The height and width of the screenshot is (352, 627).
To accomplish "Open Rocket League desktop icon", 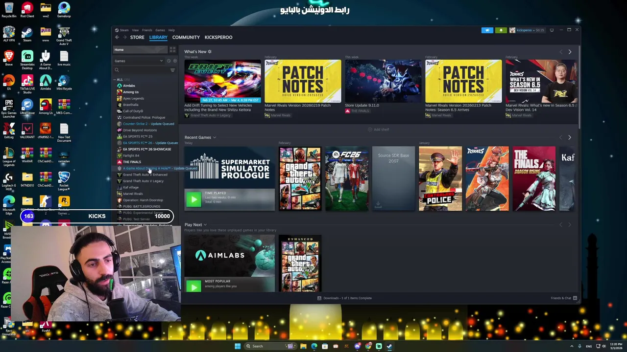I will click(64, 179).
